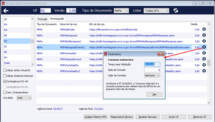Select RO in the UF list
215x122 pixels.
tap(17, 30)
